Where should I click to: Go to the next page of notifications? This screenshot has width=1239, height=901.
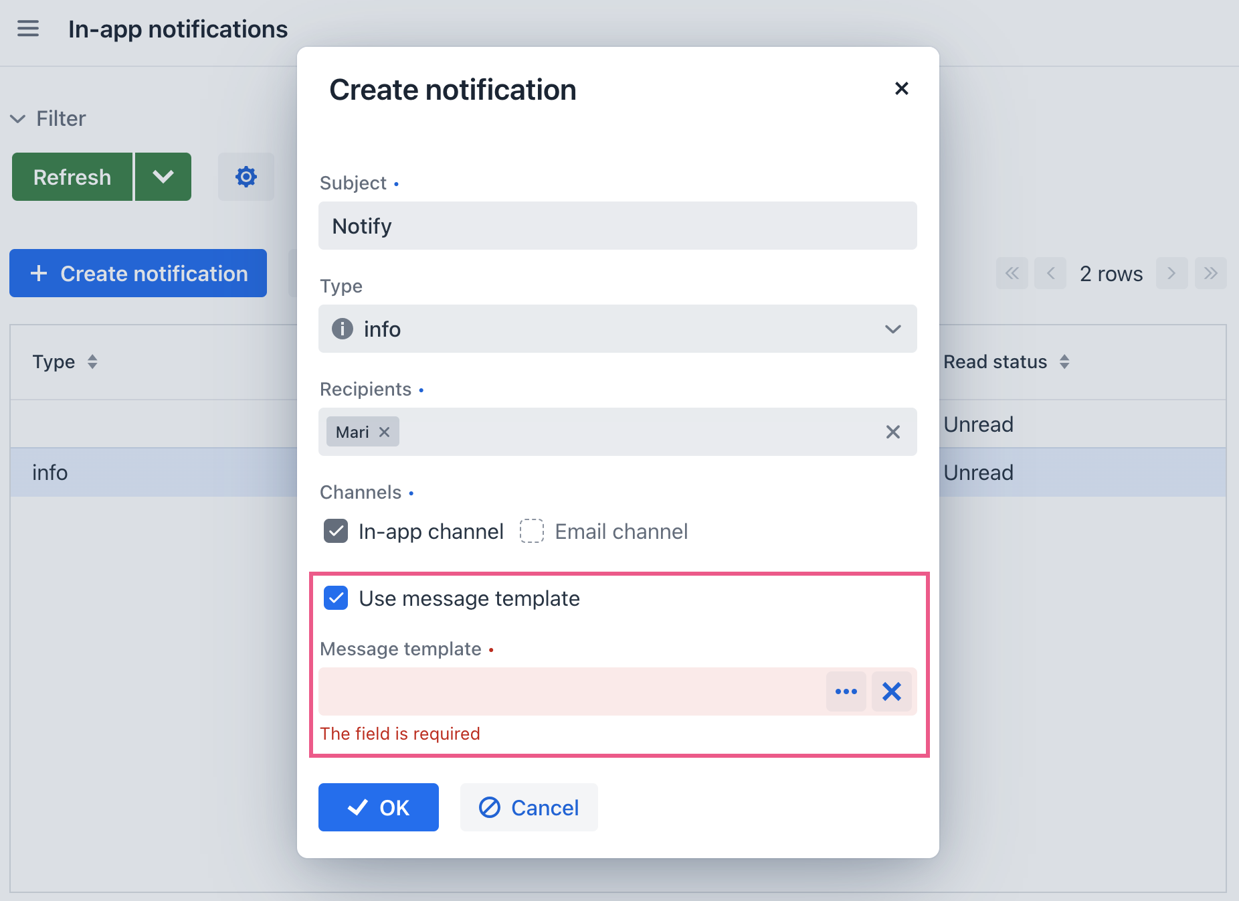tap(1171, 273)
